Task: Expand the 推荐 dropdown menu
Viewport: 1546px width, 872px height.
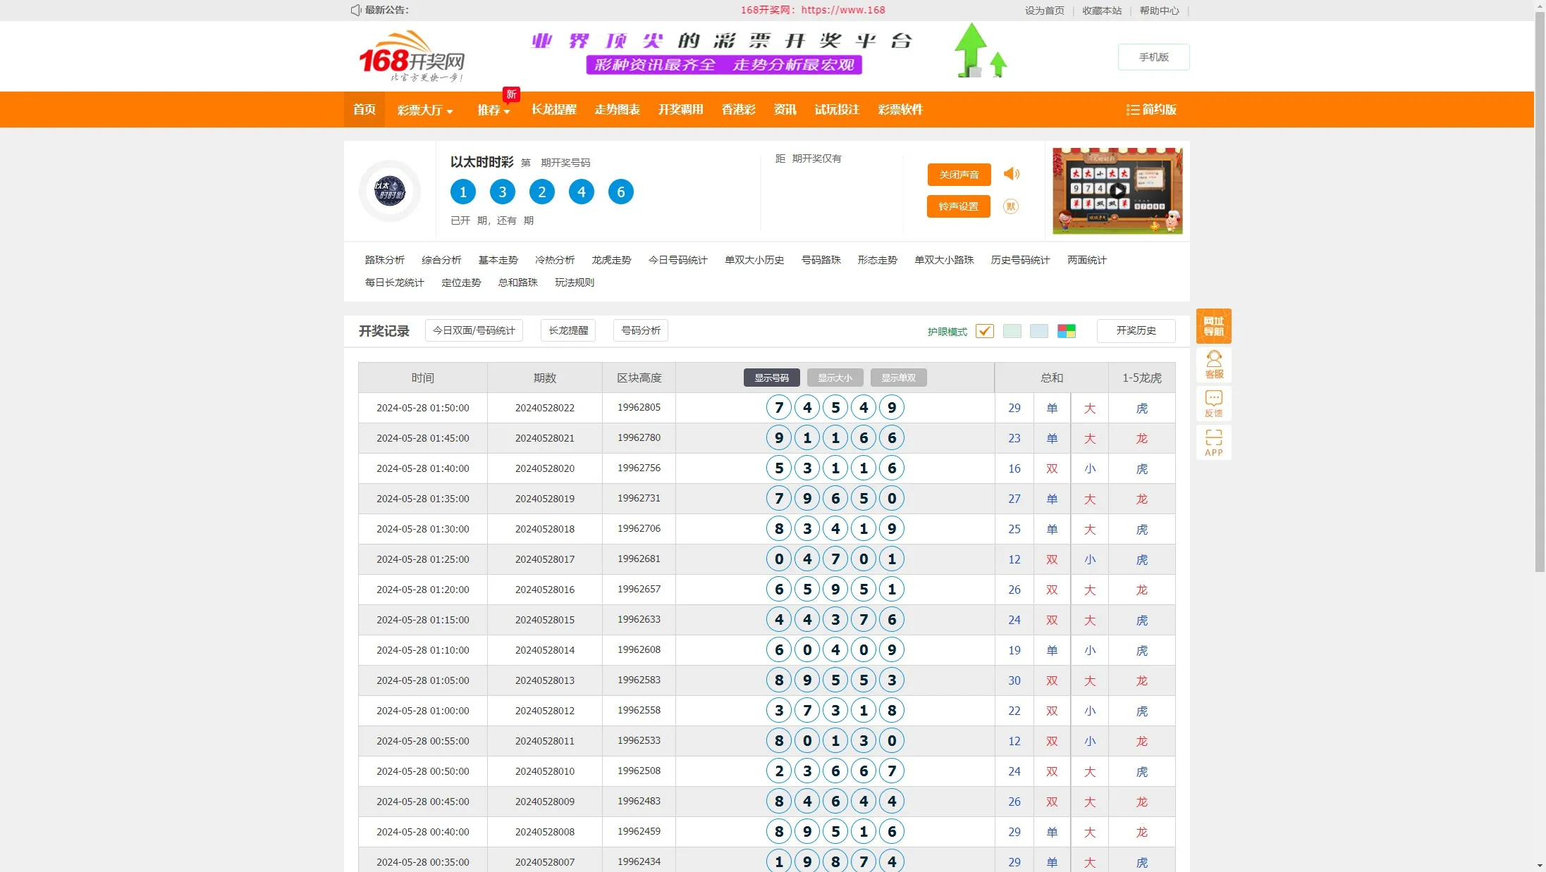Action: [x=493, y=110]
